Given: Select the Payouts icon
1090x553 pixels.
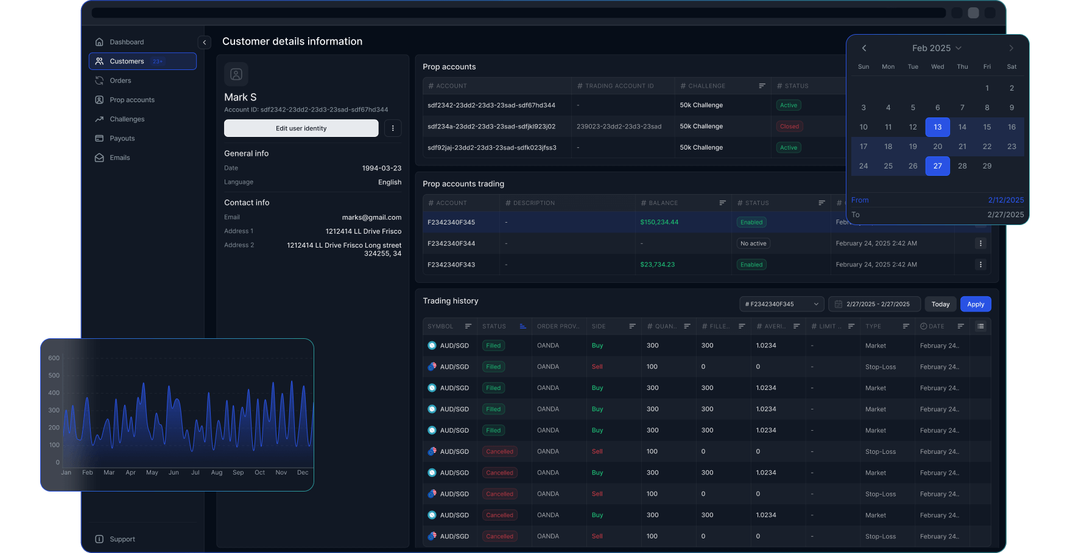Looking at the screenshot, I should click(x=99, y=138).
